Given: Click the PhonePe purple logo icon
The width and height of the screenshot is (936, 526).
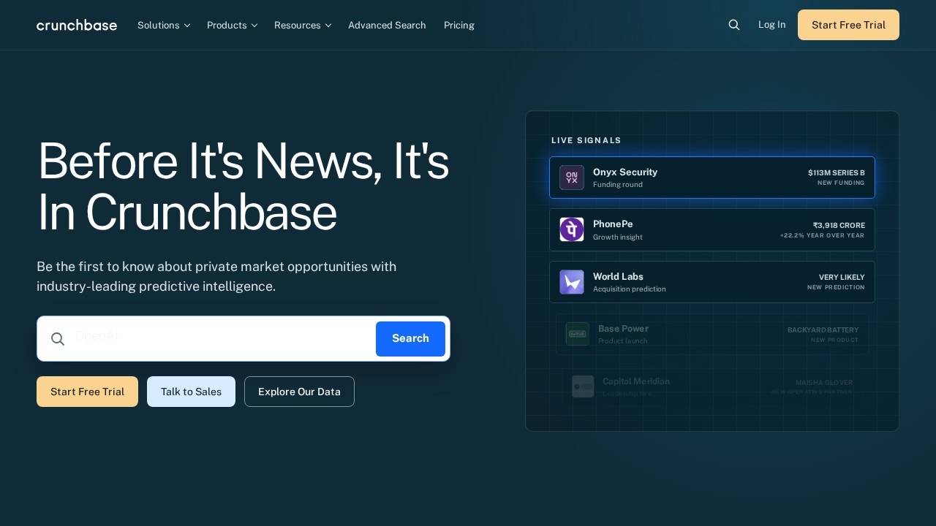Looking at the screenshot, I should [x=572, y=229].
